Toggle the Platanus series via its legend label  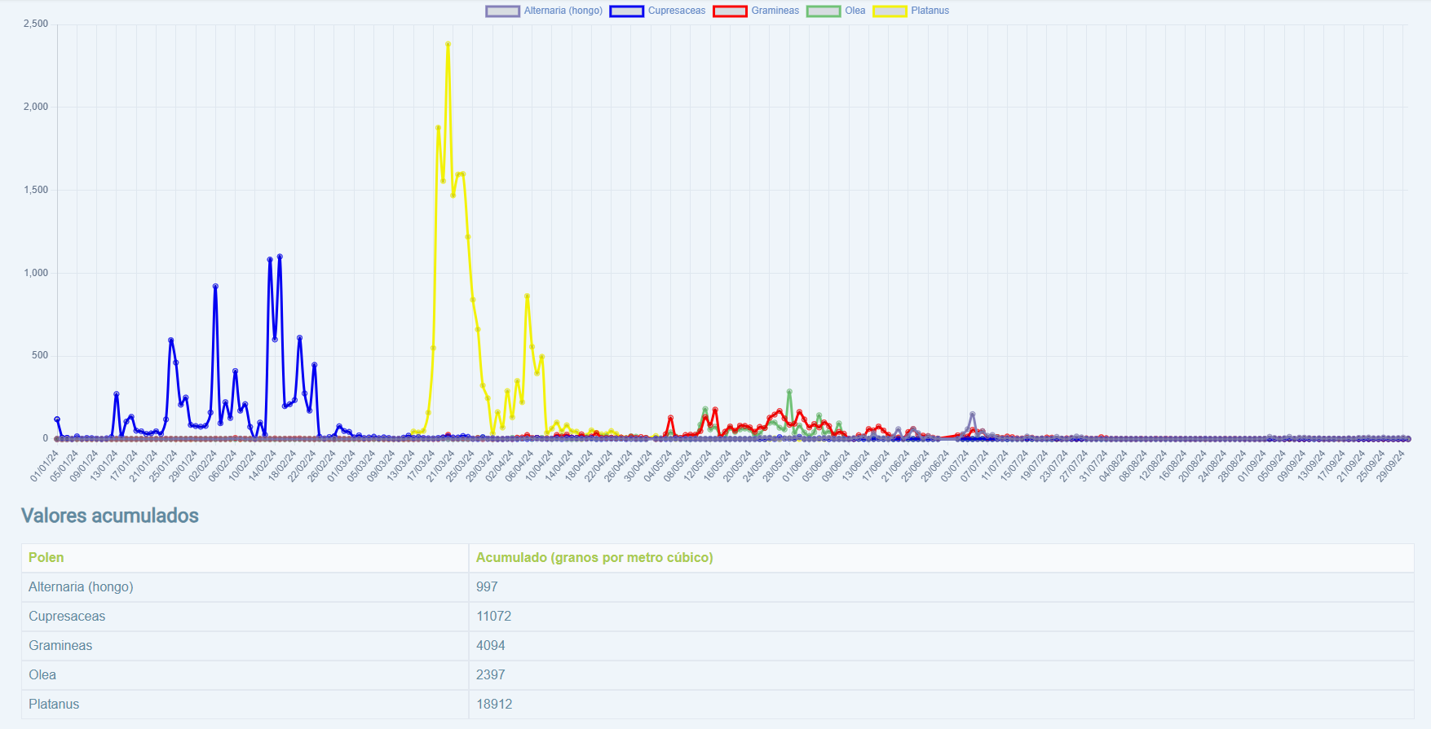click(930, 11)
